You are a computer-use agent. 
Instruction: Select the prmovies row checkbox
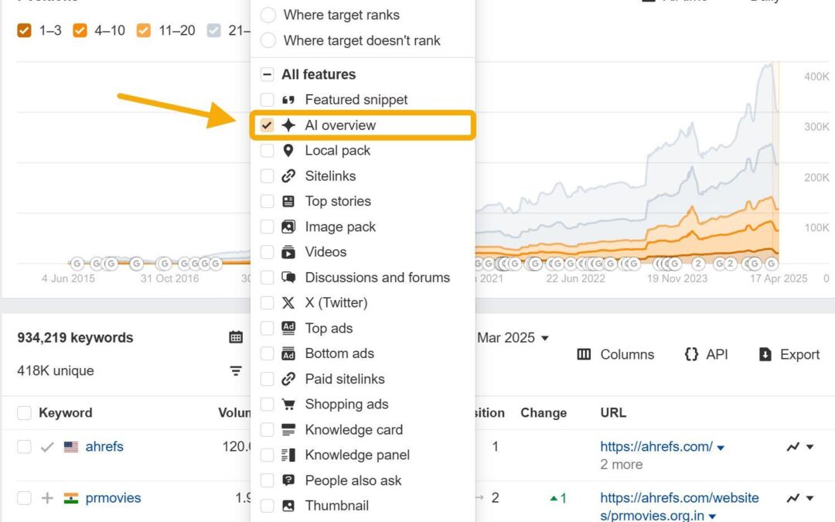click(x=24, y=498)
